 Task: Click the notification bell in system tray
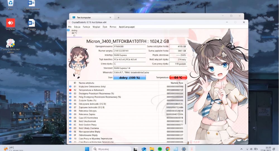[274, 149]
